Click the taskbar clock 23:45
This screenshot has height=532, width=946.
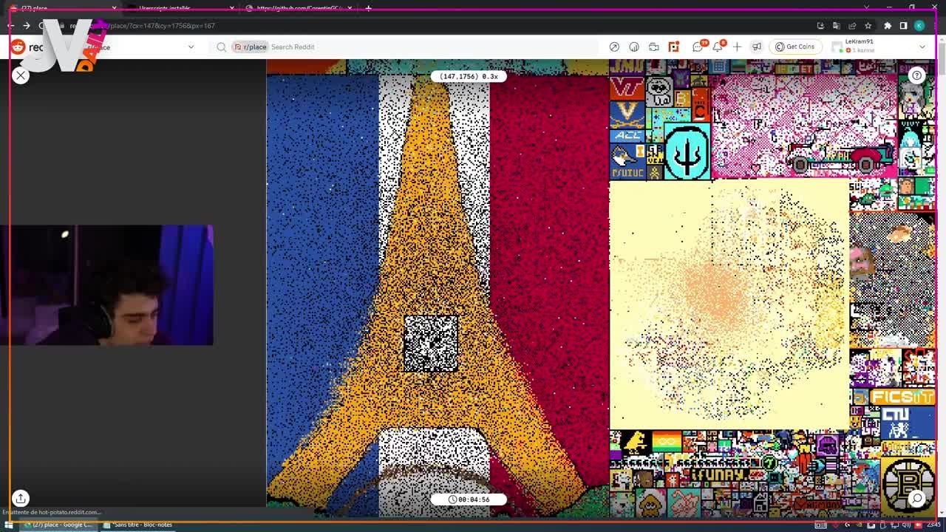click(935, 525)
